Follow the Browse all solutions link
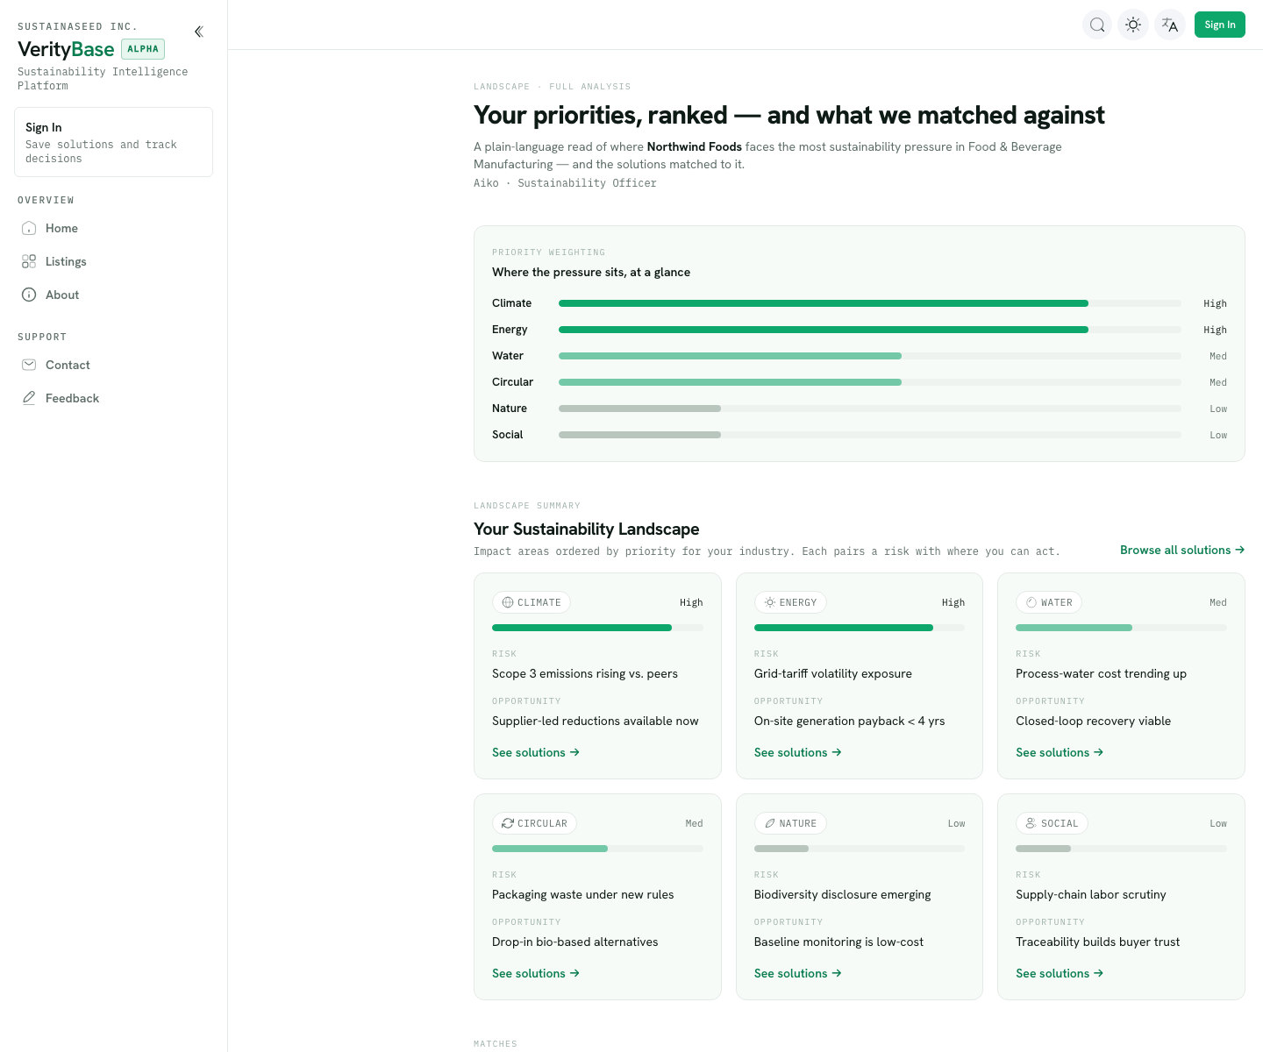 (x=1182, y=550)
